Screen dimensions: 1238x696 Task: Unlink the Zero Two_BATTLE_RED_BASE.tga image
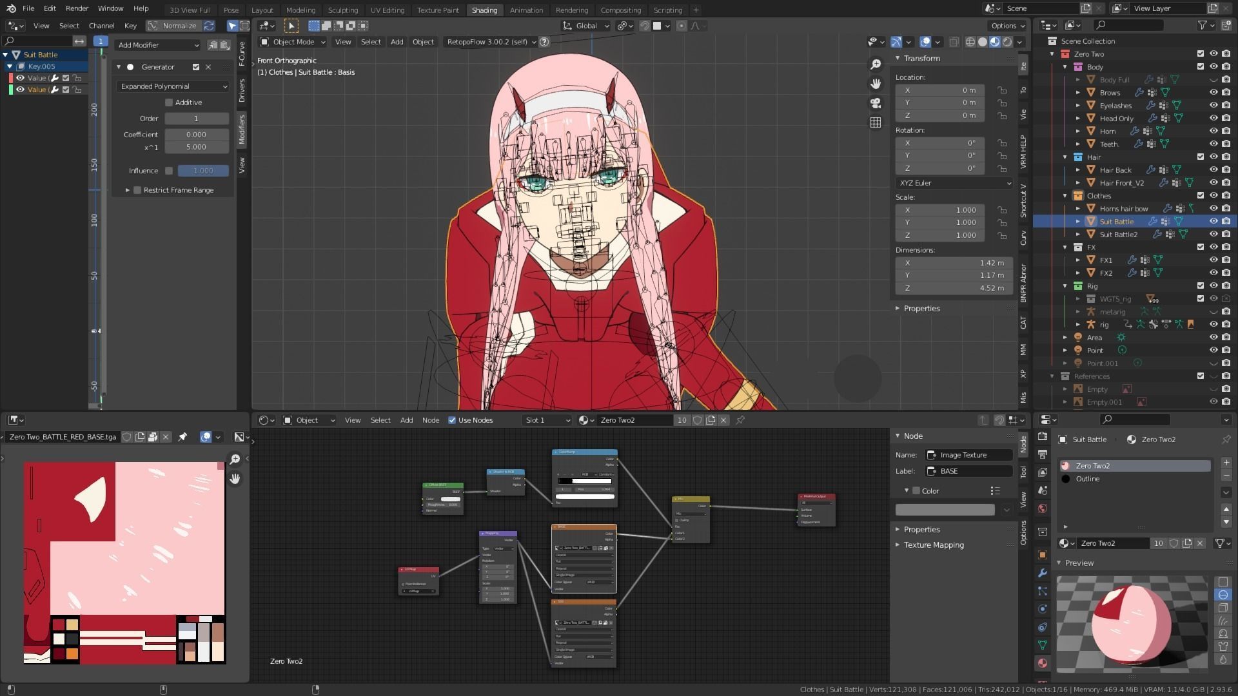[x=166, y=437]
